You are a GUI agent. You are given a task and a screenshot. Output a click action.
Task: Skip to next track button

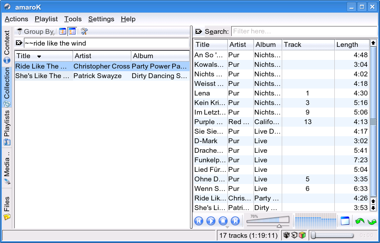point(235,221)
